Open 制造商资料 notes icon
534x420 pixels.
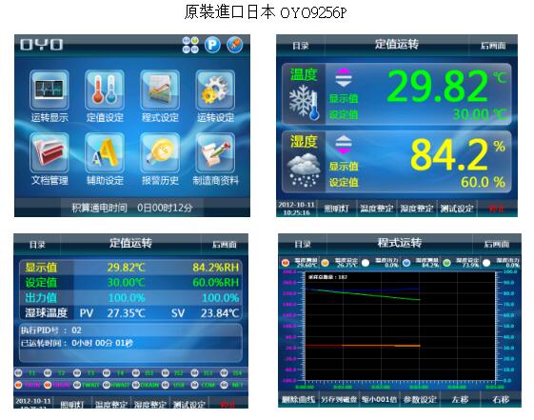[215, 152]
